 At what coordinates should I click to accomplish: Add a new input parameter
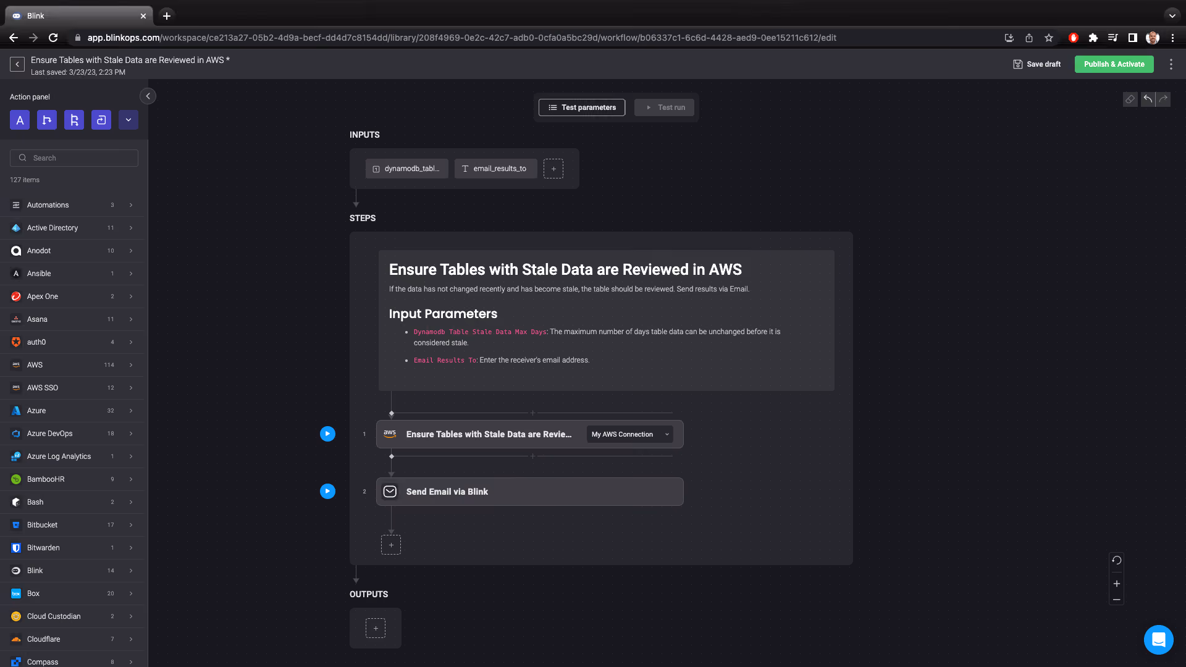(x=553, y=169)
